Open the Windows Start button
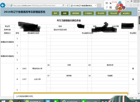140x102 pixels. pos(3,101)
